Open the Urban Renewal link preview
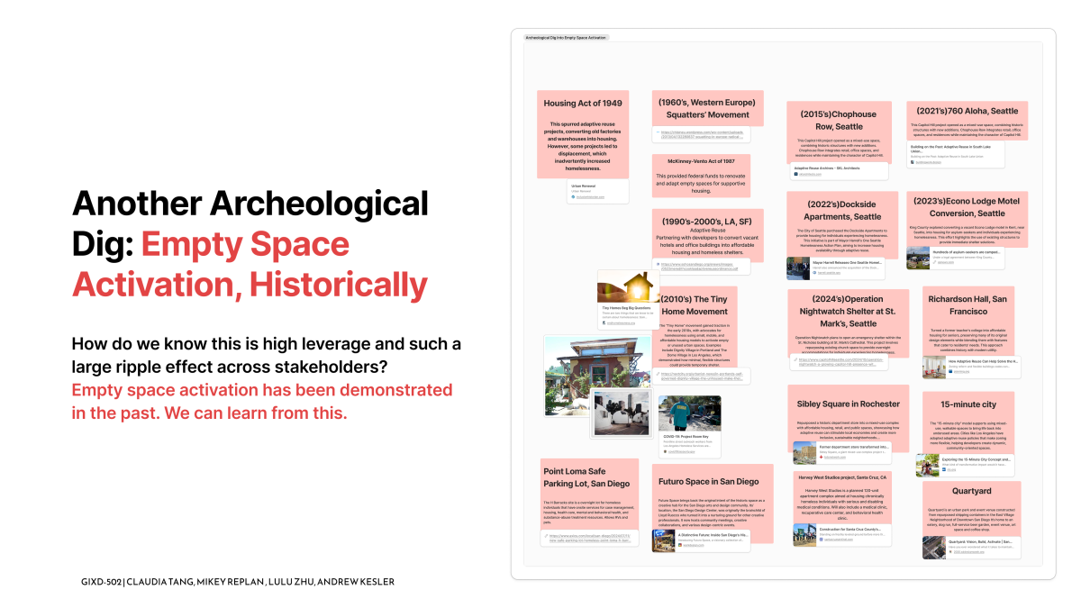 click(597, 190)
